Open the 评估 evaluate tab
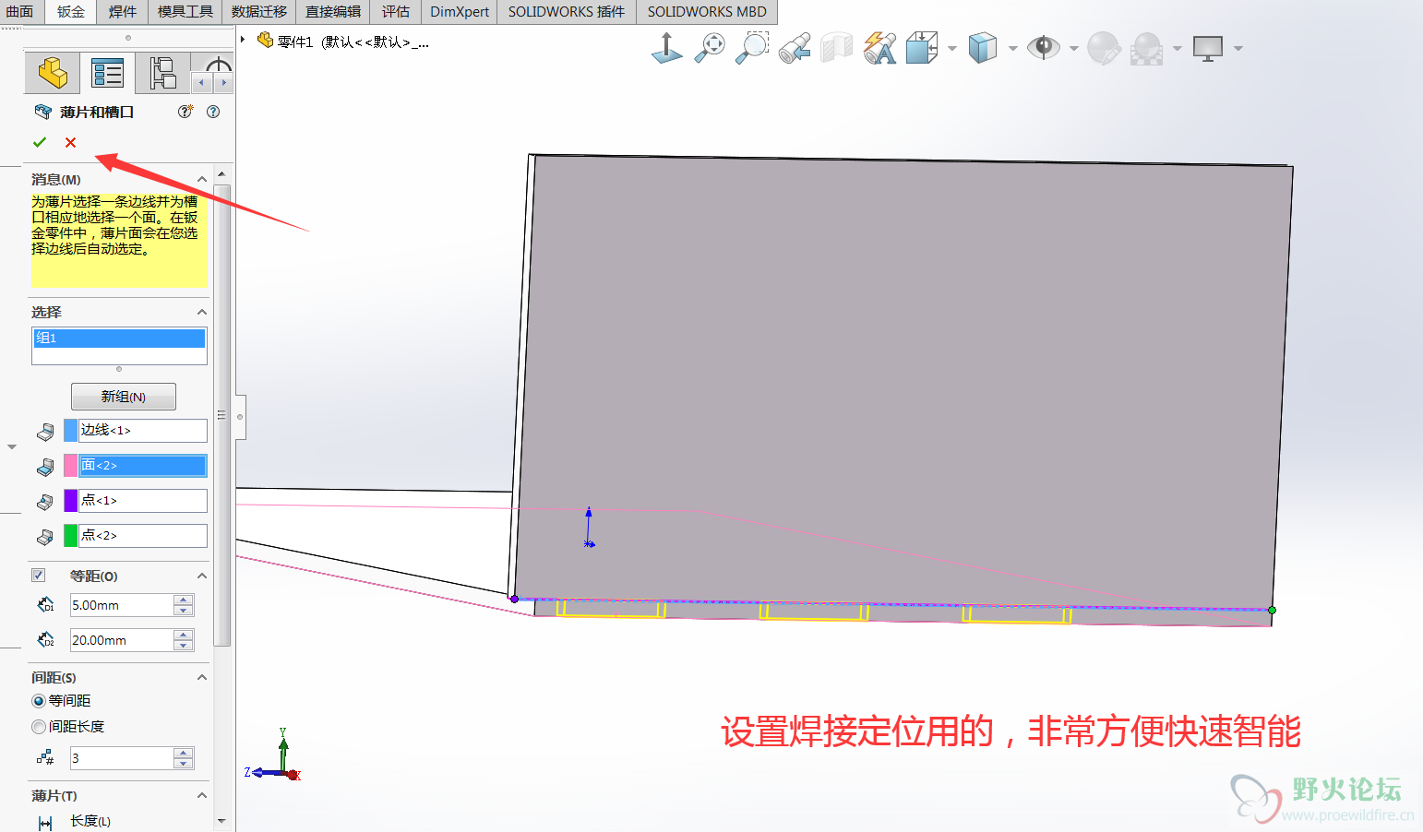This screenshot has width=1423, height=832. pyautogui.click(x=396, y=12)
